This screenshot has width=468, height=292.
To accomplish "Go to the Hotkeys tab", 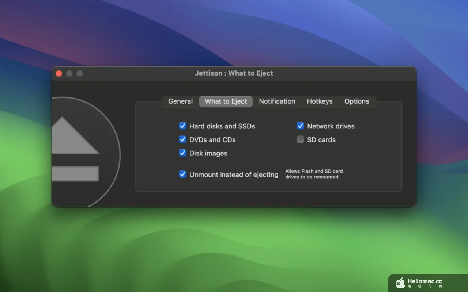I will tap(320, 101).
